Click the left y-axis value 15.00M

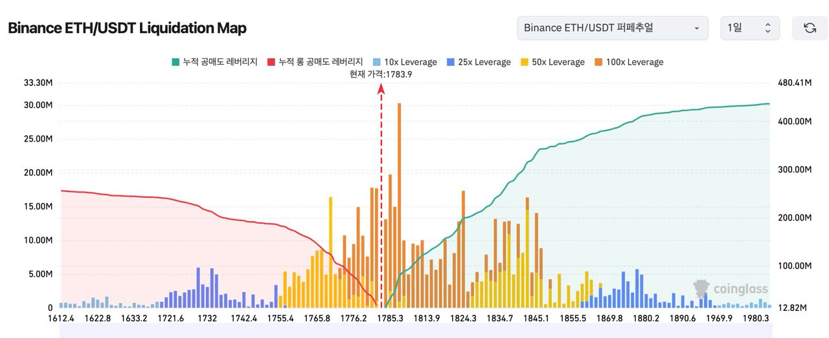tap(38, 207)
